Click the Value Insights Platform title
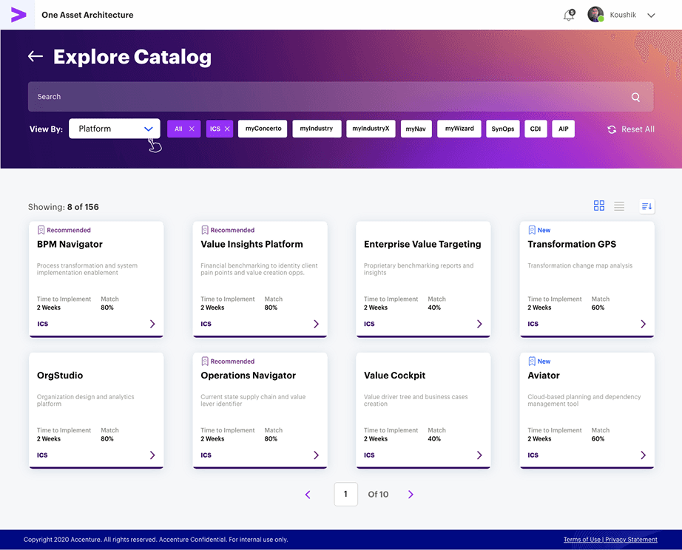 (251, 245)
